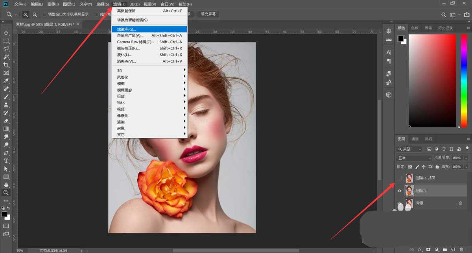The image size is (472, 253).
Task: Pick the Horizontal Type tool
Action: pos(6,161)
